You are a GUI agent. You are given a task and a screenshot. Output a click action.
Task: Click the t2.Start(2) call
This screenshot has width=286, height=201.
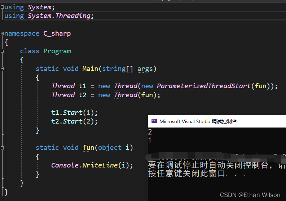pyautogui.click(x=74, y=121)
